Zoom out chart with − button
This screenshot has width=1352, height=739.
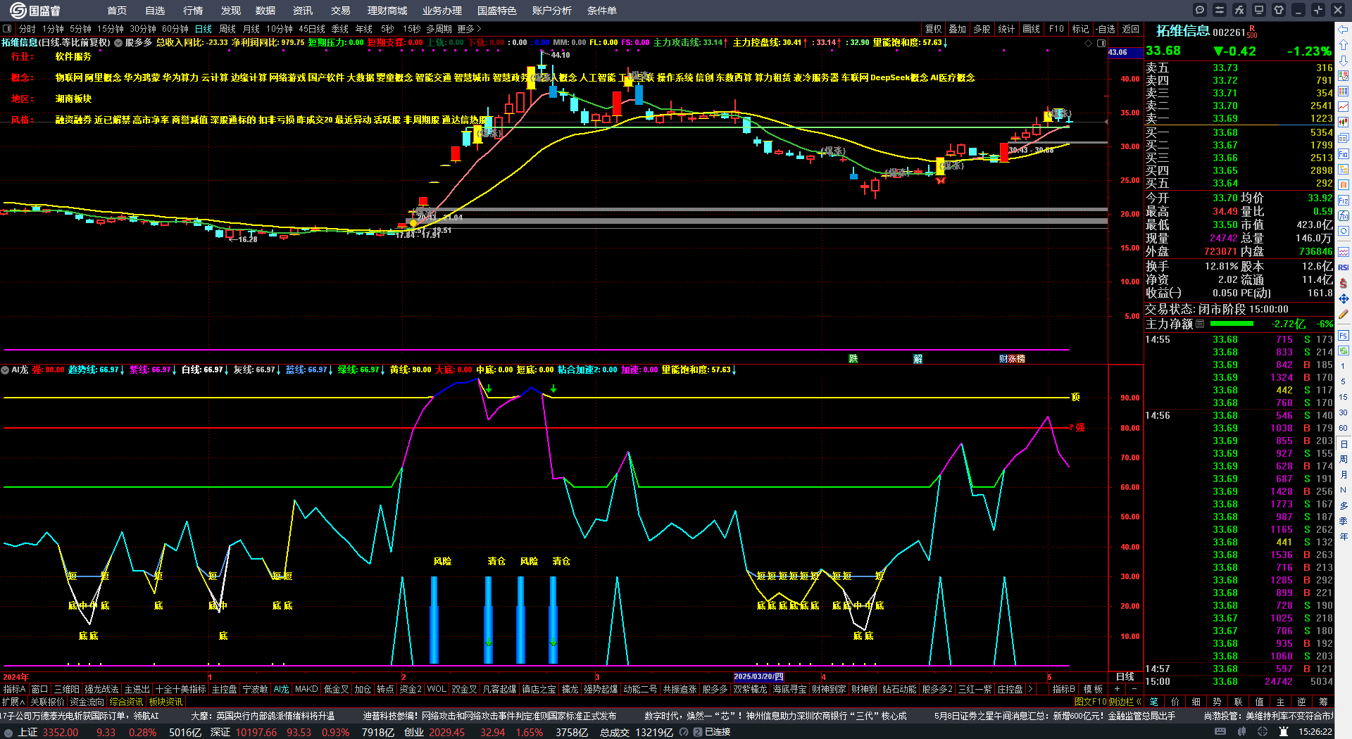click(1134, 689)
